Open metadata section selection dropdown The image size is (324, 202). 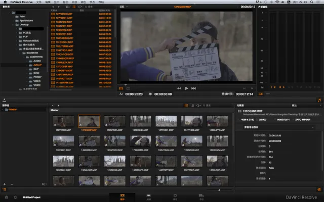pyautogui.click(x=279, y=127)
